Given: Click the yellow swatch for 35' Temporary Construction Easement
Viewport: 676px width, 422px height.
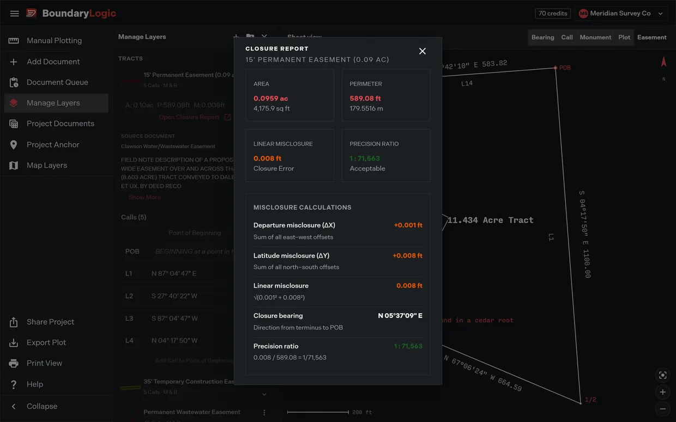Looking at the screenshot, I should pos(130,388).
